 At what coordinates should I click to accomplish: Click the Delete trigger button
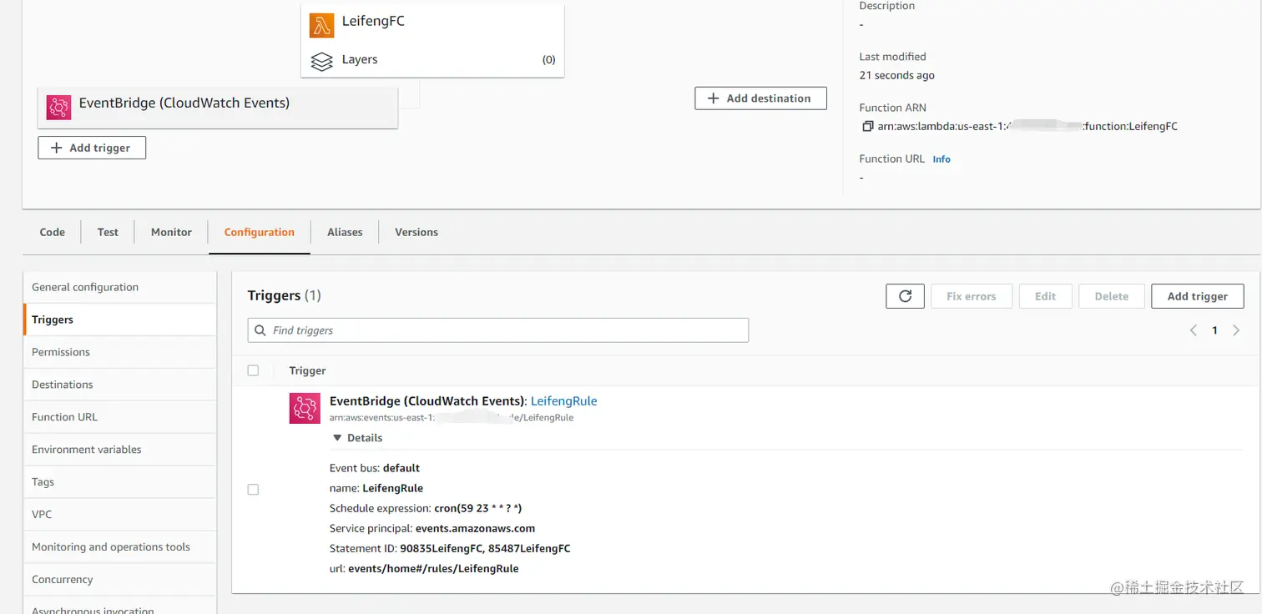point(1111,296)
